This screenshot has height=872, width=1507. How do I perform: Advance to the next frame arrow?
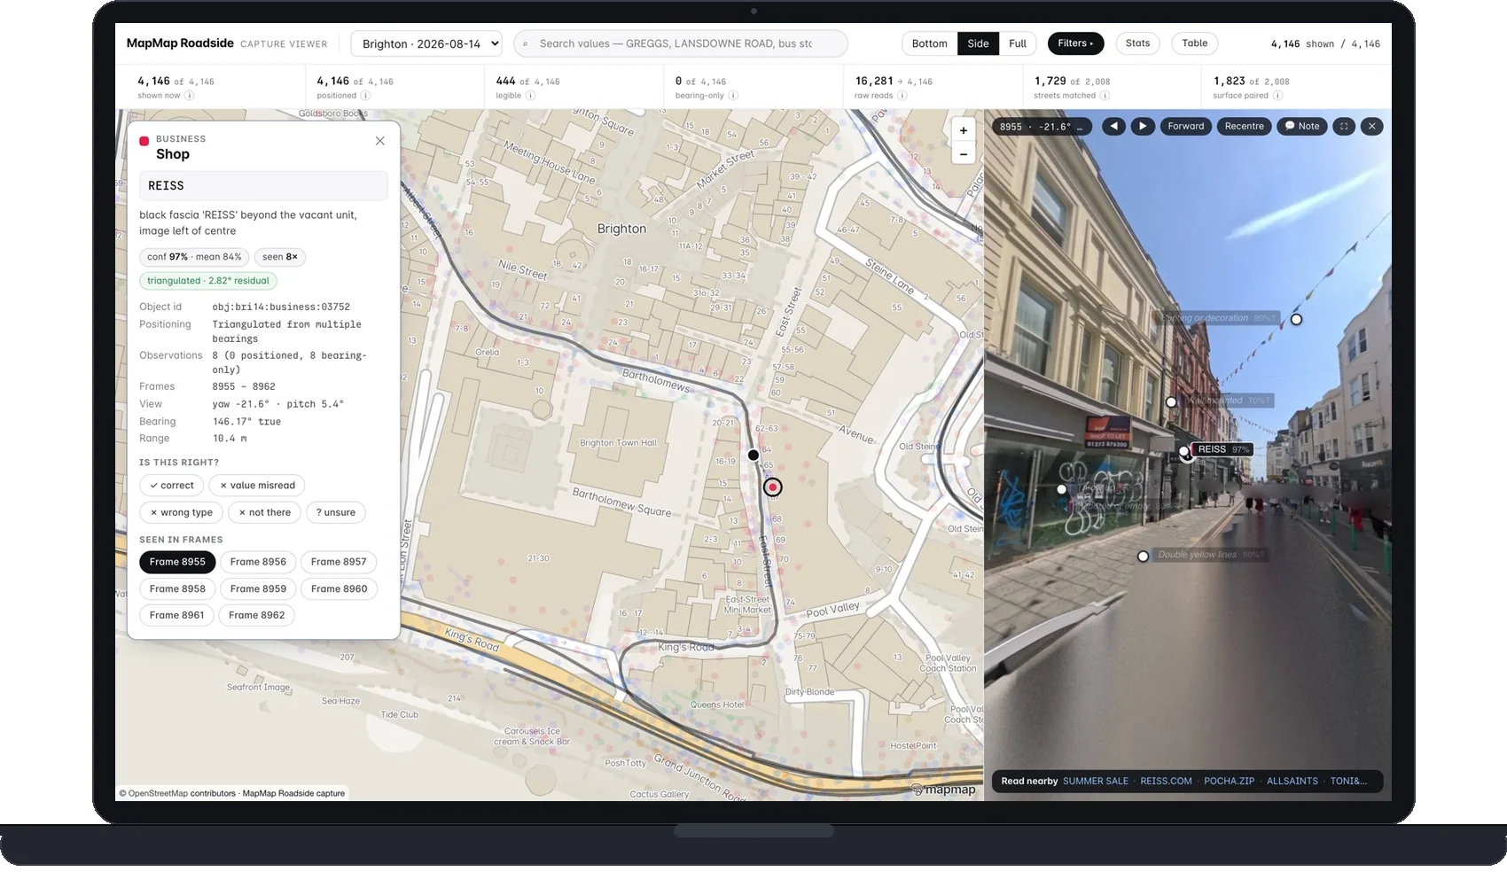click(x=1143, y=127)
